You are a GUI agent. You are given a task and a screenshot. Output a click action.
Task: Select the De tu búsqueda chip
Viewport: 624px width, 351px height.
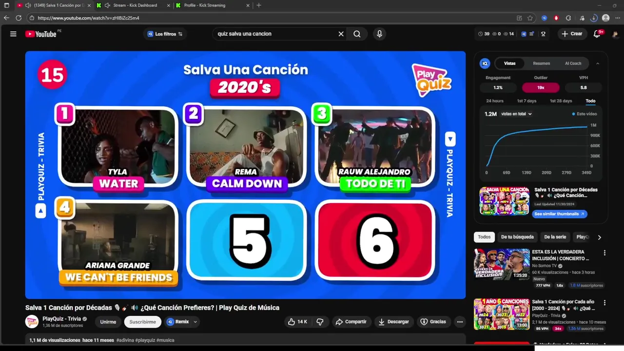(517, 237)
